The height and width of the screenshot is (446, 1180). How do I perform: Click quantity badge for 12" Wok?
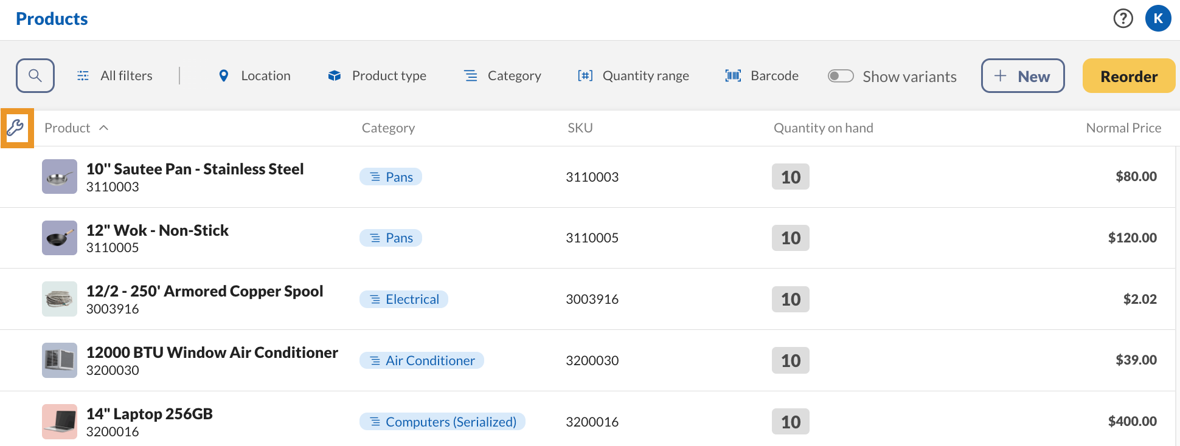(x=790, y=238)
